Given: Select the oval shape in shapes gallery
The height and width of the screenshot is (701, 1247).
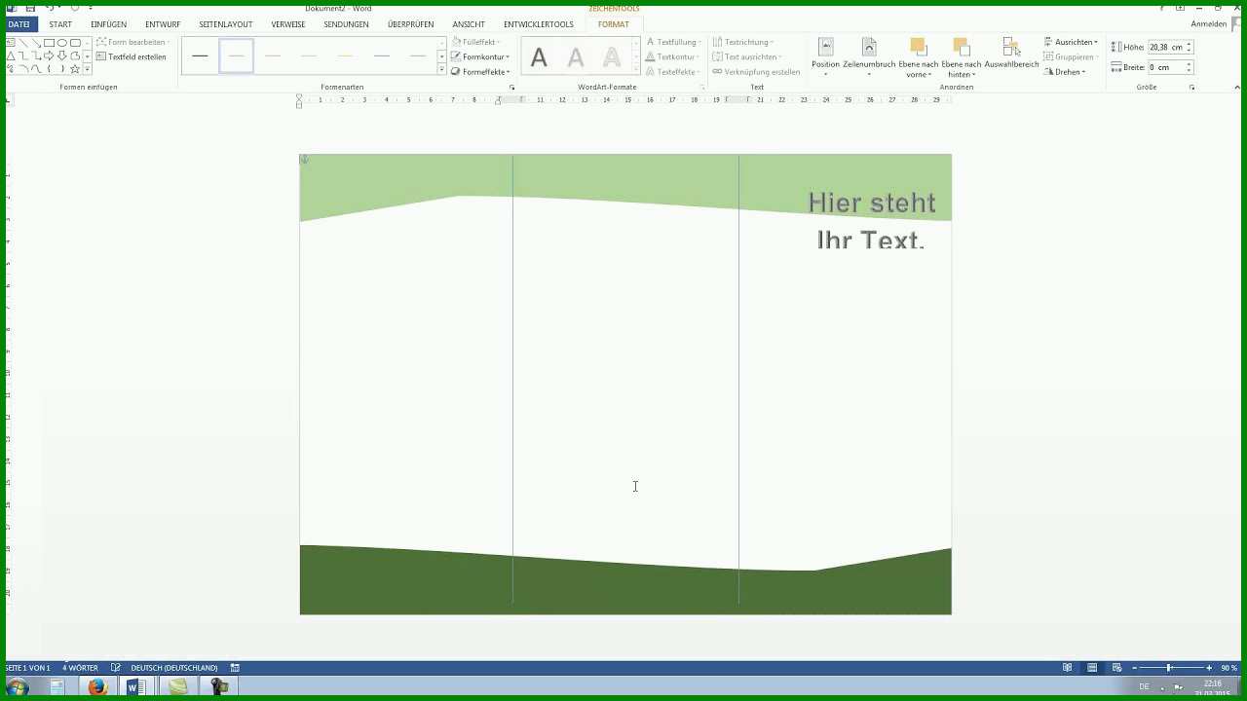Looking at the screenshot, I should [61, 43].
